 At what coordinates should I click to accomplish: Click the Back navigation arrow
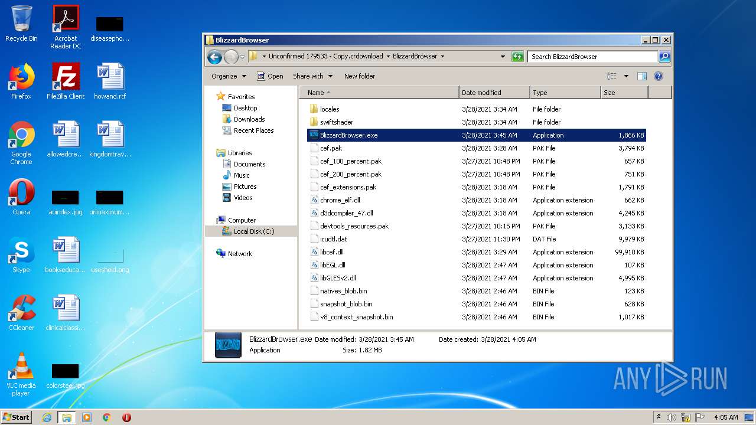[x=214, y=57]
